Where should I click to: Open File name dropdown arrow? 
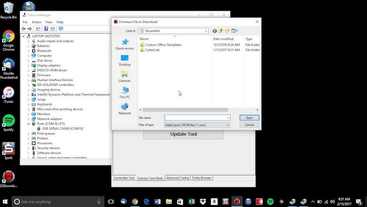(x=228, y=118)
